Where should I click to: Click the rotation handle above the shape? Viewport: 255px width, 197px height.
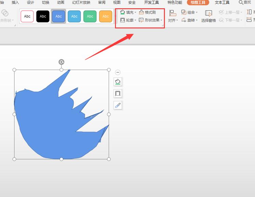tap(61, 62)
